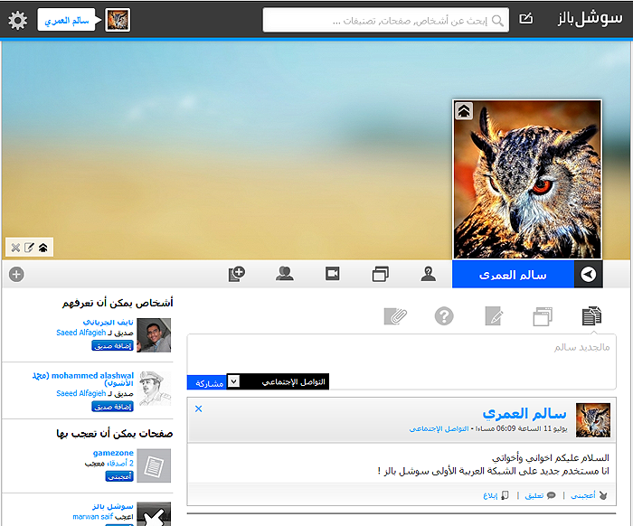Add نايف الجرباني as friend with إضافة صديق

coord(112,345)
